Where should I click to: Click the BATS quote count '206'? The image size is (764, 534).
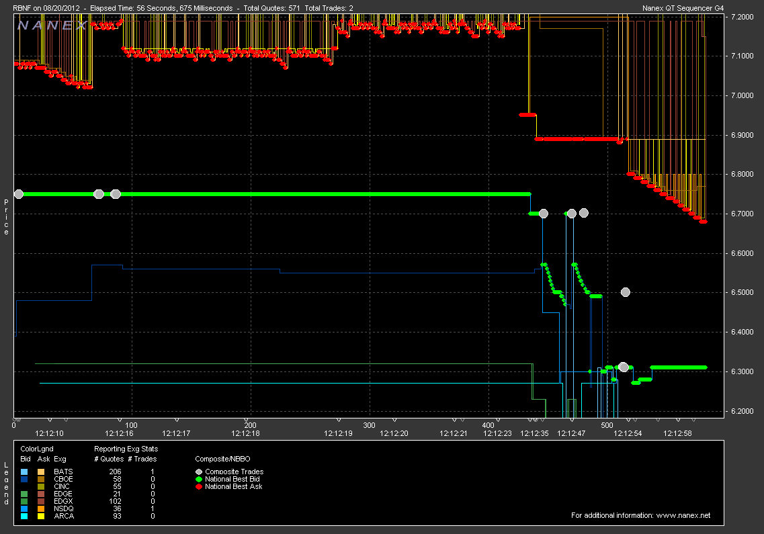115,472
